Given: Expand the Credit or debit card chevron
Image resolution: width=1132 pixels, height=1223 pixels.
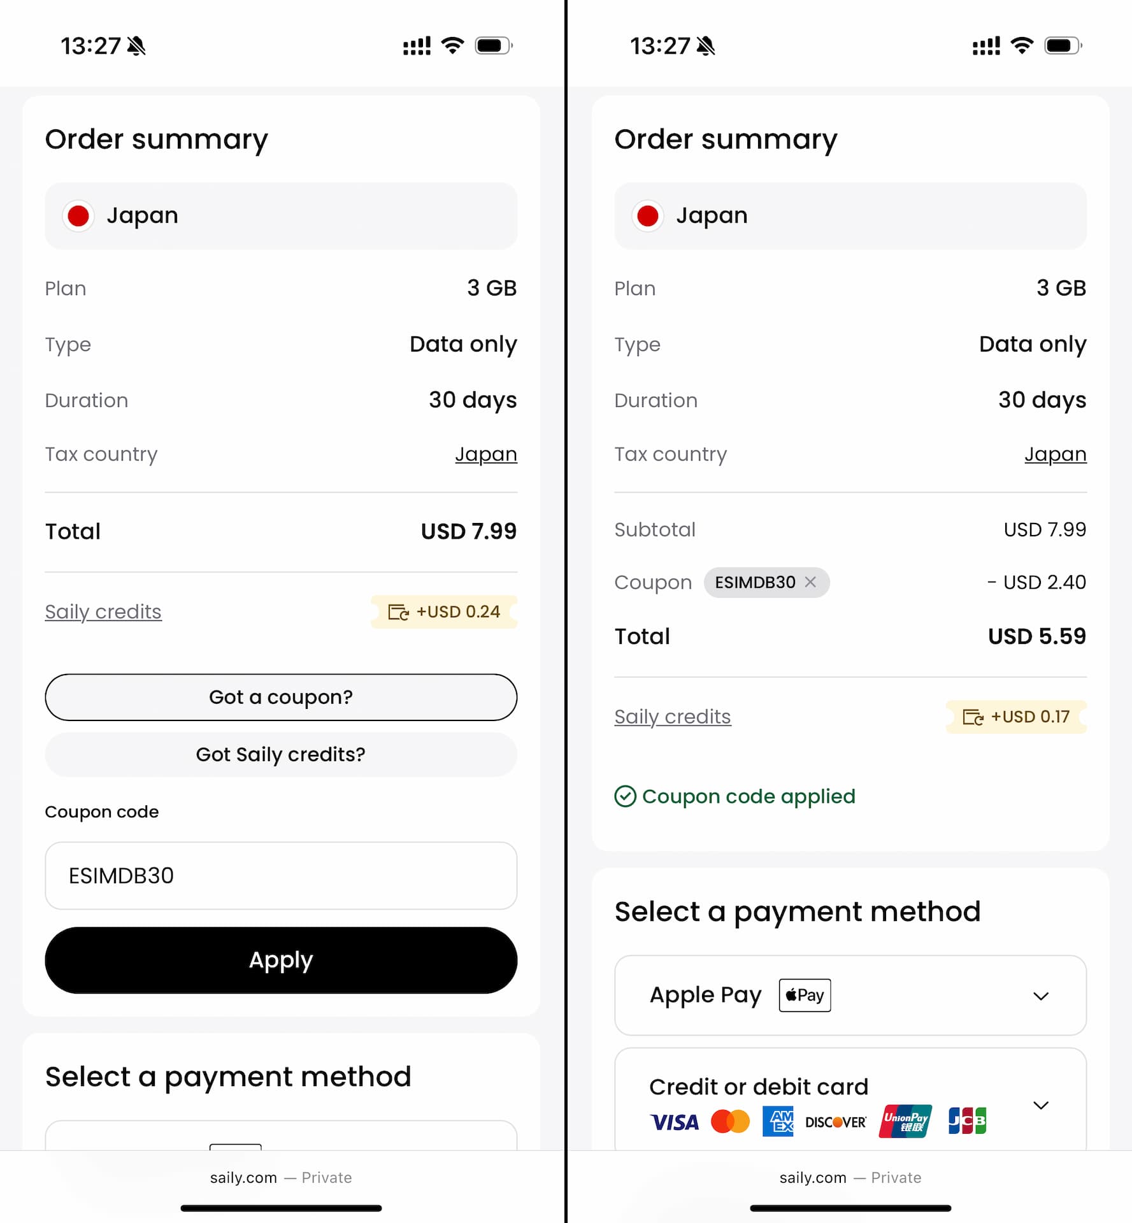Looking at the screenshot, I should [x=1041, y=1105].
